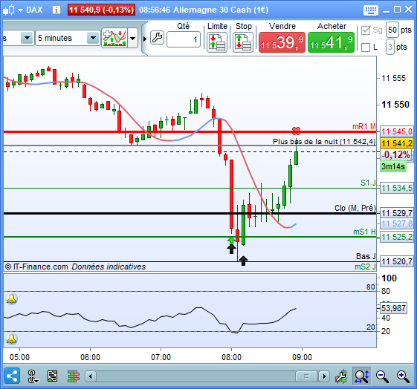Toggle the L checkbox
Screen dimensions: 417x389
point(366,48)
